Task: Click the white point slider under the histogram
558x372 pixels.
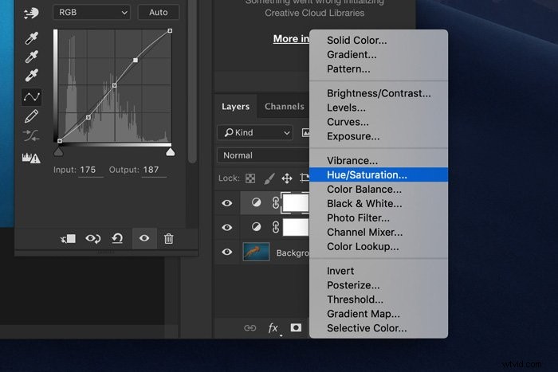Action: (170, 151)
